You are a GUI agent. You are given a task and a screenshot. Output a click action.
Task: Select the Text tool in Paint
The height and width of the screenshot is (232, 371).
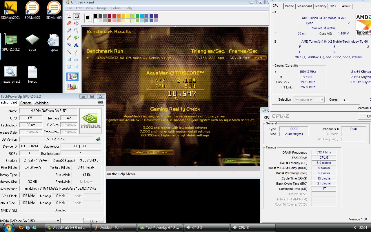76,45
